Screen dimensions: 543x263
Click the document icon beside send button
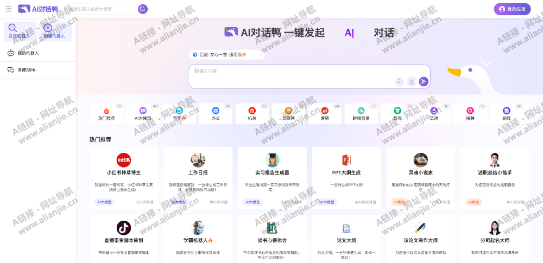(411, 81)
